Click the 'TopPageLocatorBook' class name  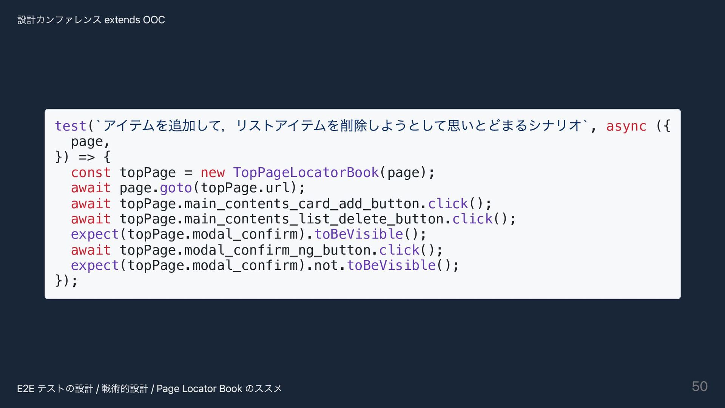click(306, 173)
